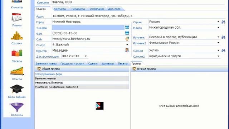This screenshot has width=229, height=129.
Task: Open the Воронка funnel icon
Action: [x=16, y=107]
